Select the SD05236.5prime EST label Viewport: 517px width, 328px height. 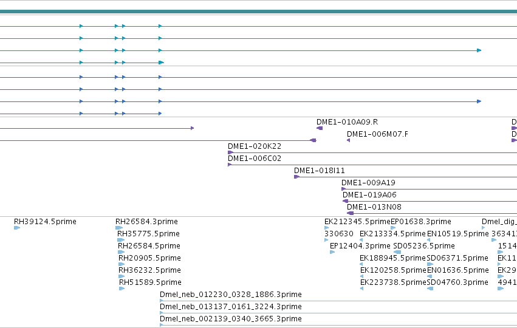pos(424,246)
